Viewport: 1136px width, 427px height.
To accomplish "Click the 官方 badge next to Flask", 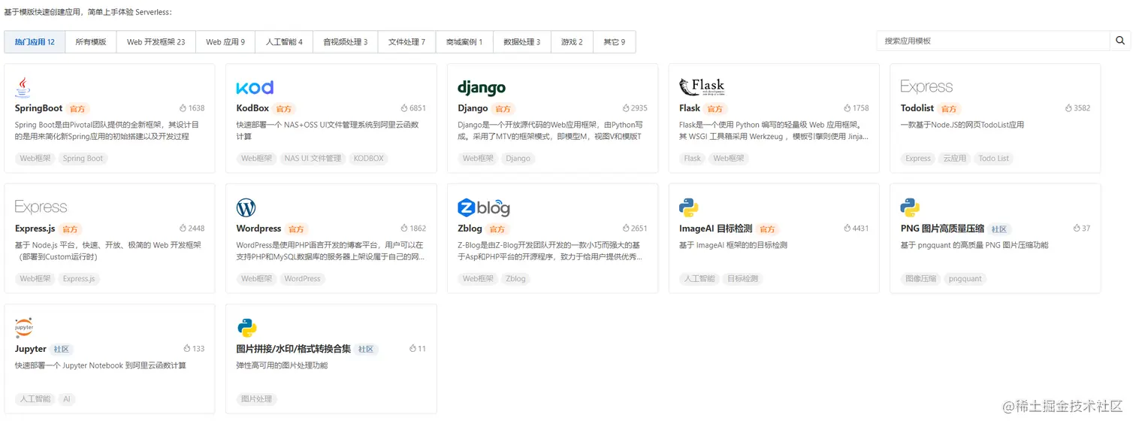I will tap(714, 109).
